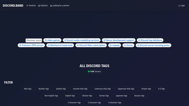Click the circle icon beside Discord tag database
The width and height of the screenshot is (189, 106).
click(139, 40)
